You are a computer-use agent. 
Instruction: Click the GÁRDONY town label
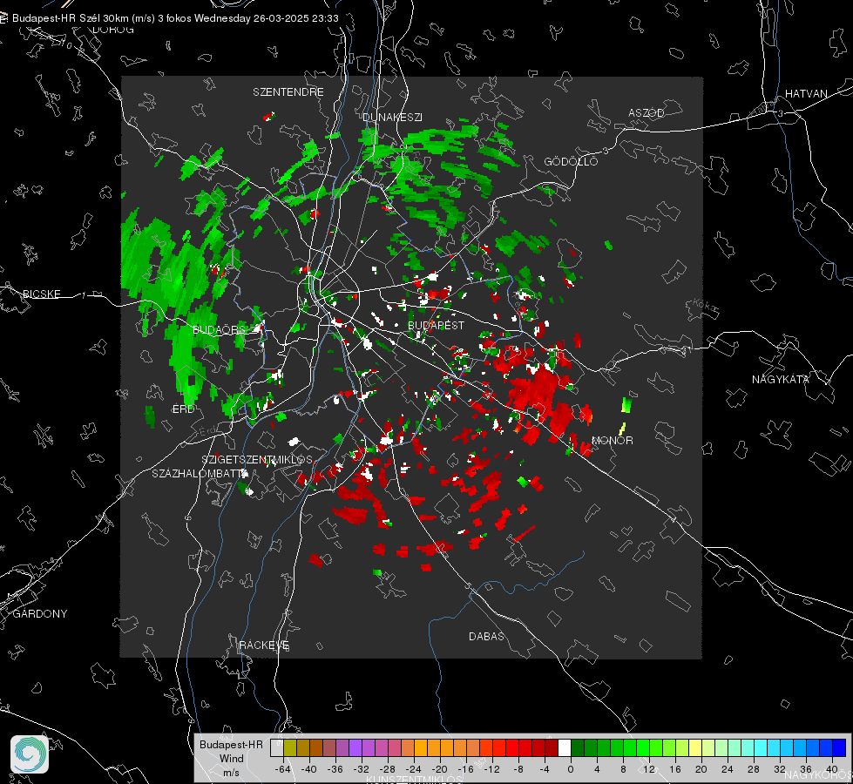(40, 614)
